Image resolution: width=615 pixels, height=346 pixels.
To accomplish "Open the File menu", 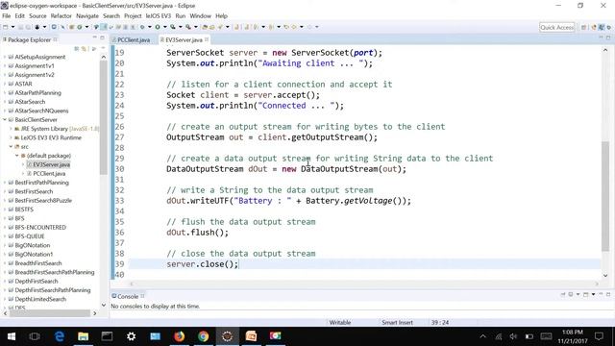I will [7, 16].
